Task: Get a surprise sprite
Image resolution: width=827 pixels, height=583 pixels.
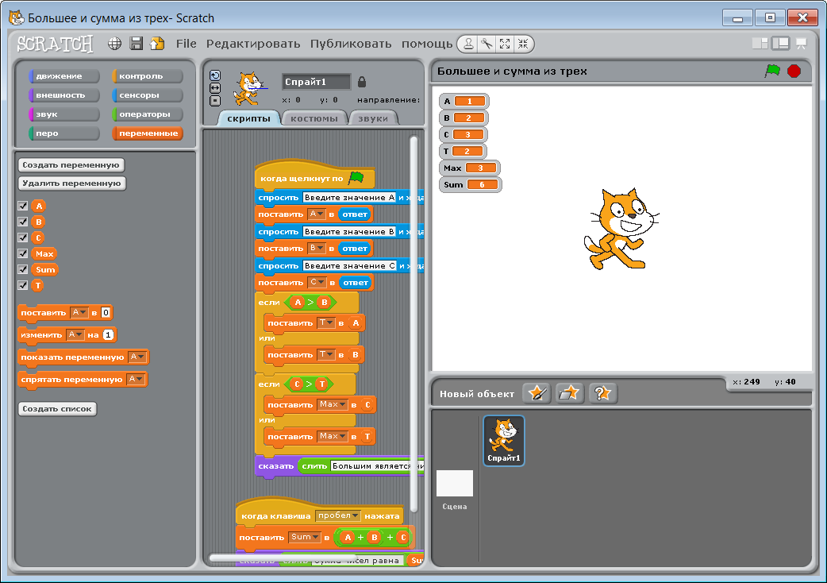Action: [602, 393]
